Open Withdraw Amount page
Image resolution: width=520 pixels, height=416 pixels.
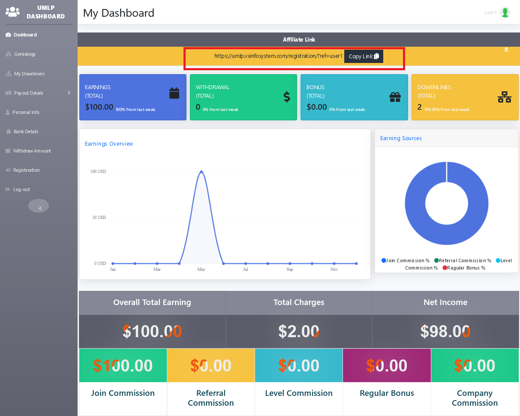[x=32, y=151]
